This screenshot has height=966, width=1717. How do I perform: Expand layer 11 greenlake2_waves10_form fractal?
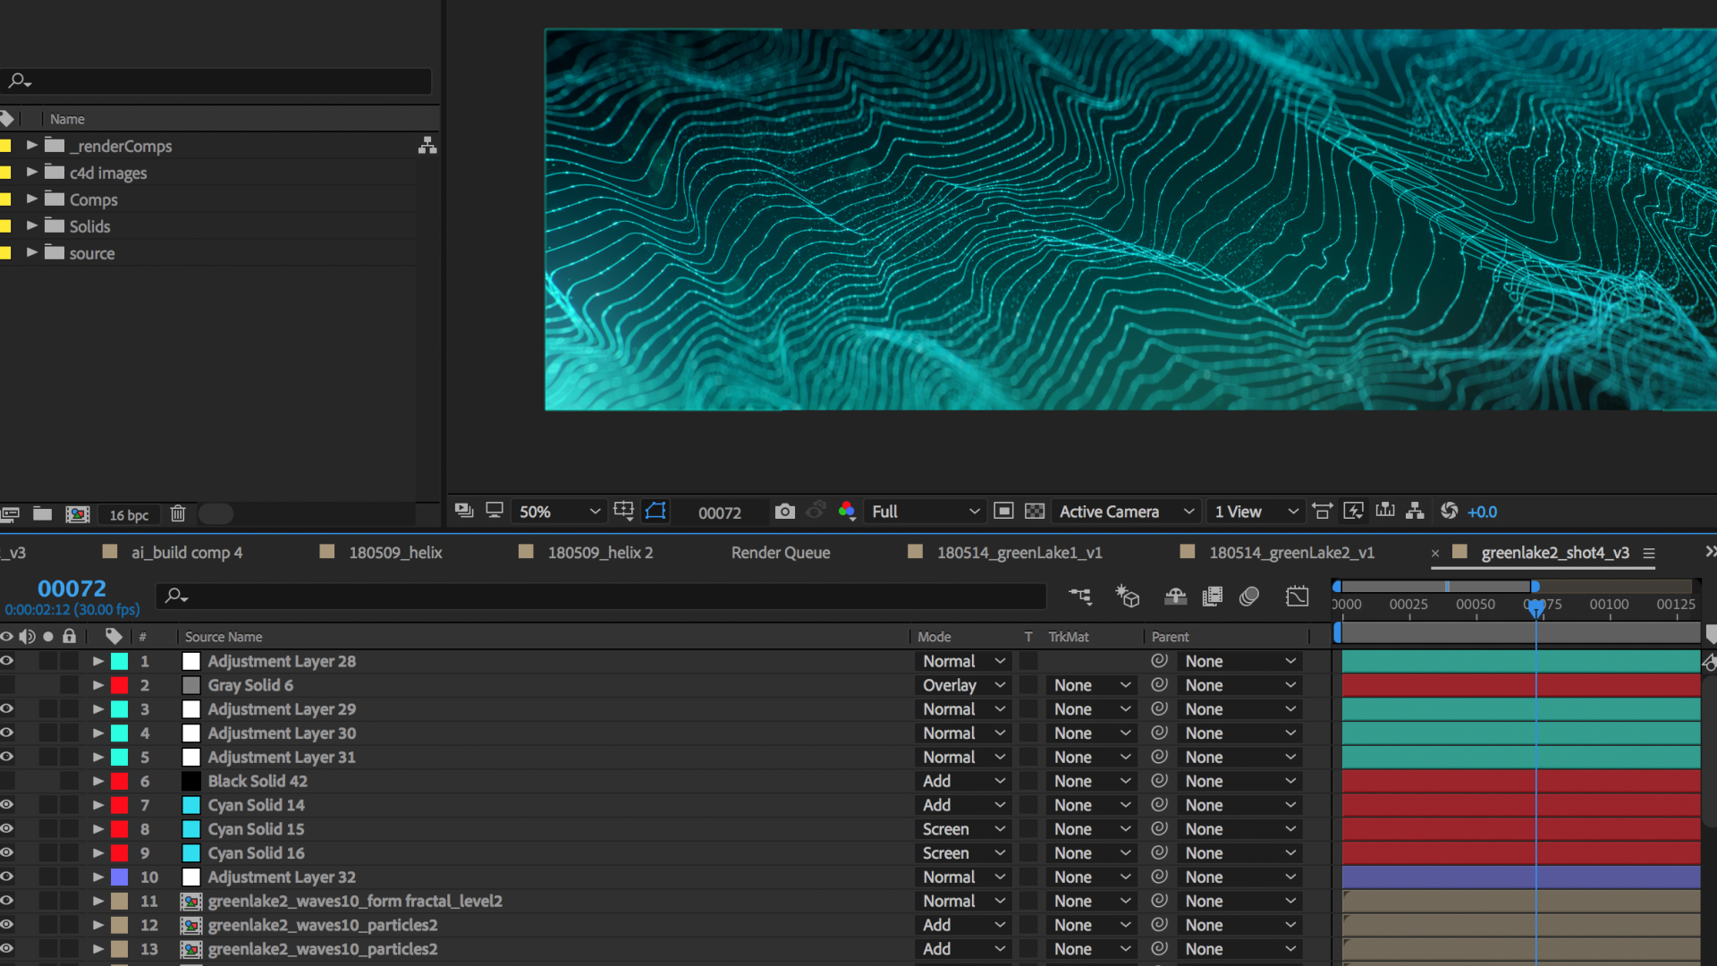point(97,901)
